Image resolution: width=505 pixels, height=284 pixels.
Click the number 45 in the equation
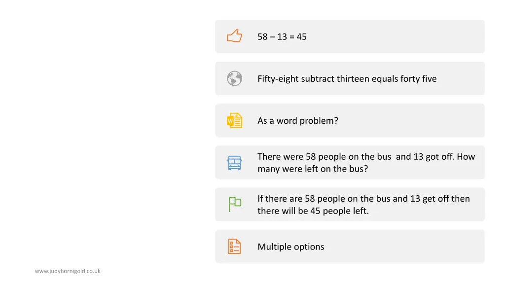click(x=302, y=36)
